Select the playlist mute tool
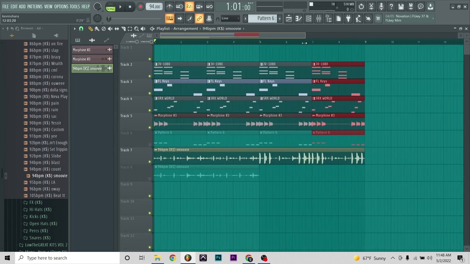 click(110, 29)
